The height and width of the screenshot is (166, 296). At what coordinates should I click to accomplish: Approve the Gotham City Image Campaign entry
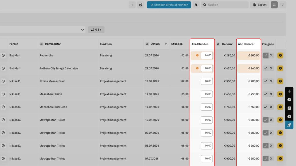(x=265, y=68)
